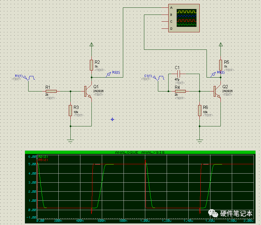Click the blue 'R5(2)' probe label
This screenshot has width=261, height=225.
221,72
